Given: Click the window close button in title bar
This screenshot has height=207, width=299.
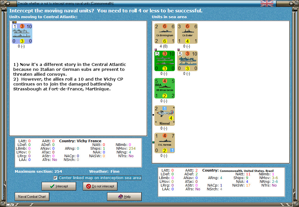Looking at the screenshot, I should pos(291,3).
